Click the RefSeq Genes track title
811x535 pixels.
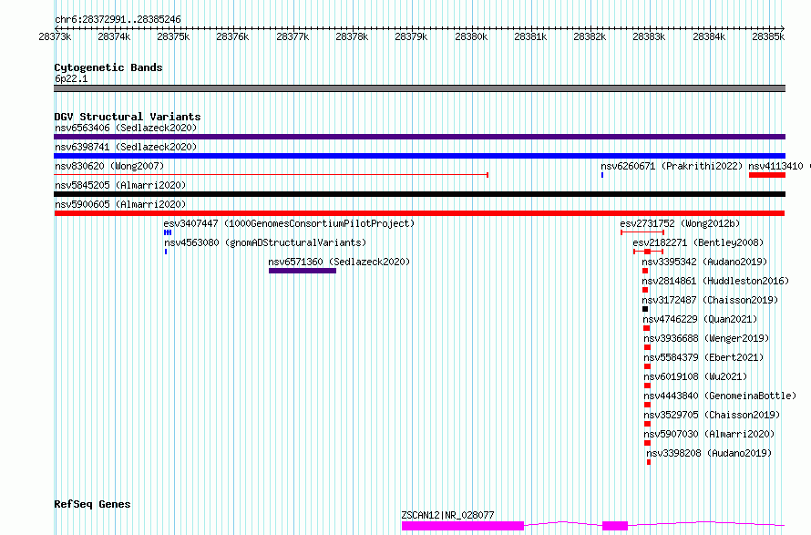click(92, 505)
